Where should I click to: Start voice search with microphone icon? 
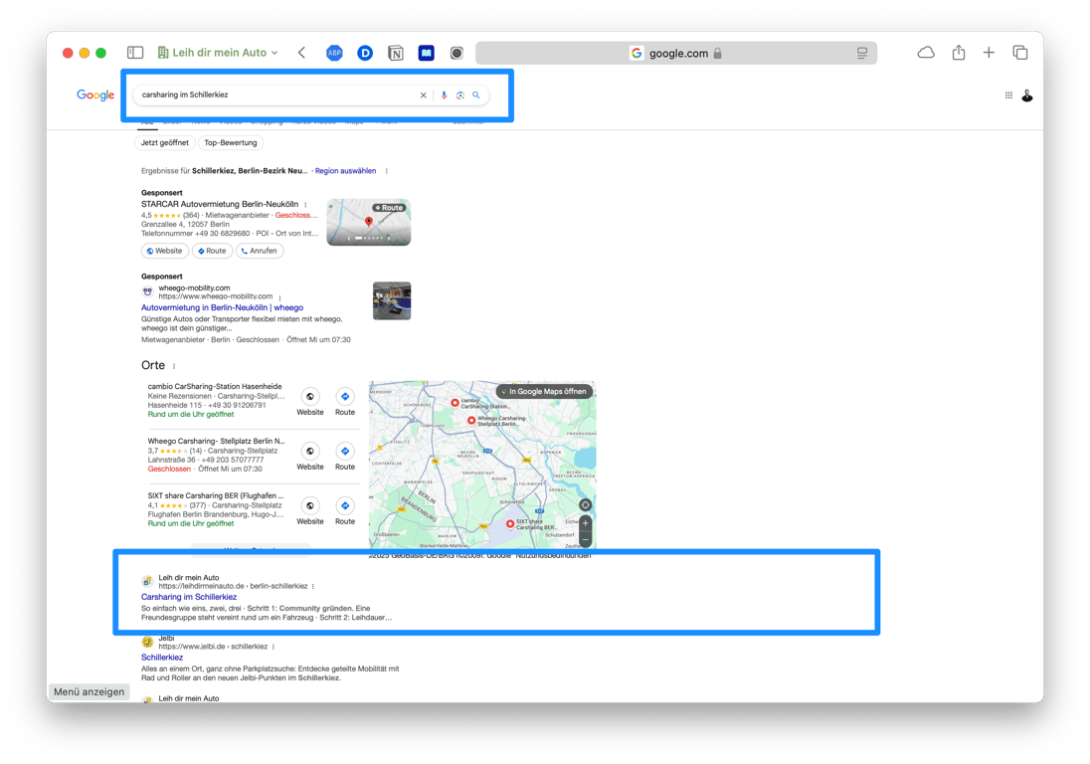coord(444,95)
